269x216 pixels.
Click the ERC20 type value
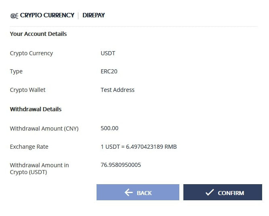tap(109, 71)
